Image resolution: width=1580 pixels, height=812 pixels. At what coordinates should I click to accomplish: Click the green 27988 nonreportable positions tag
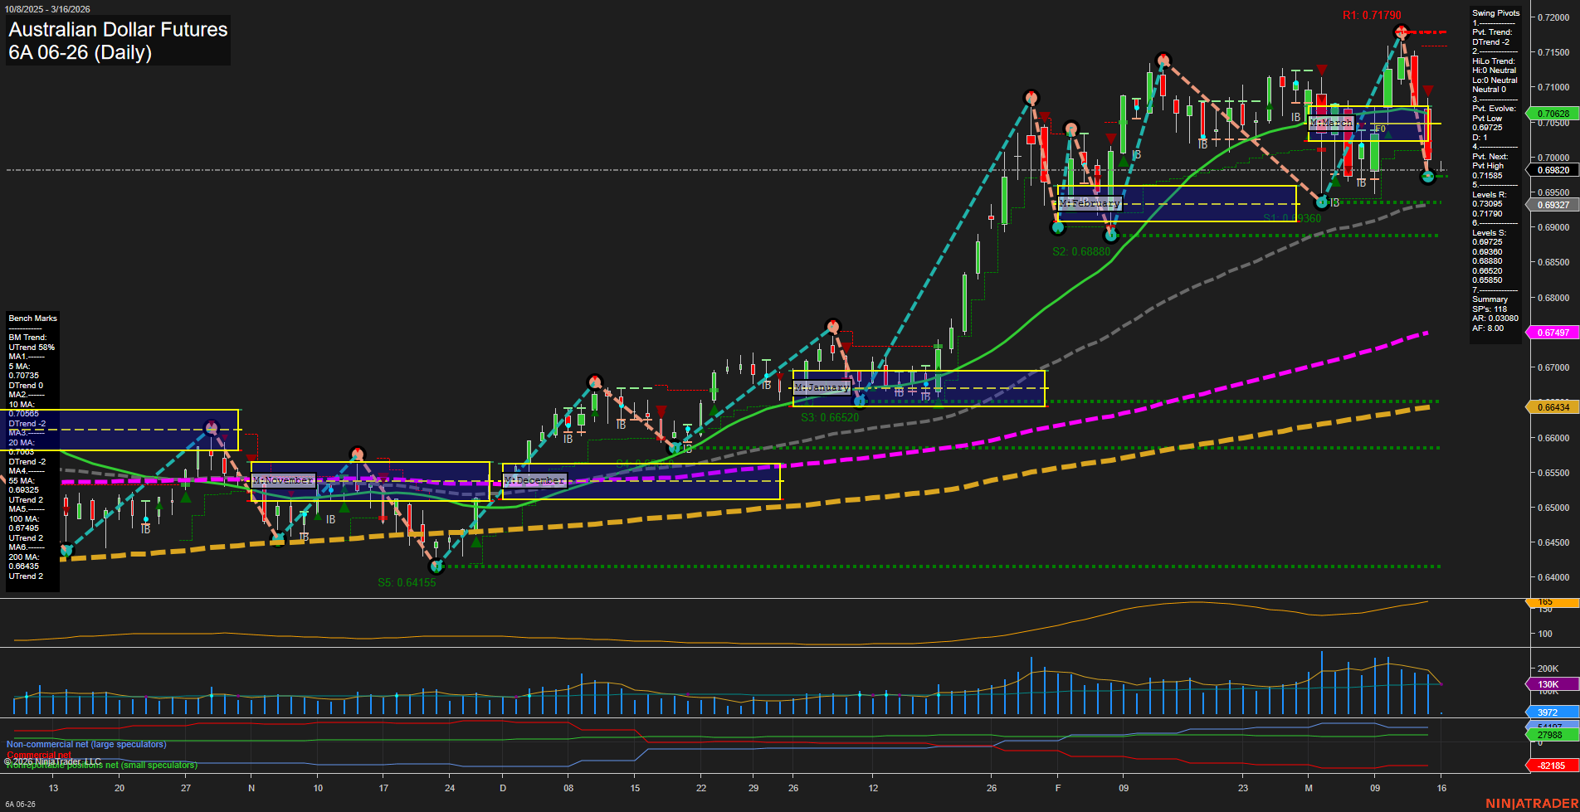pyautogui.click(x=1548, y=733)
